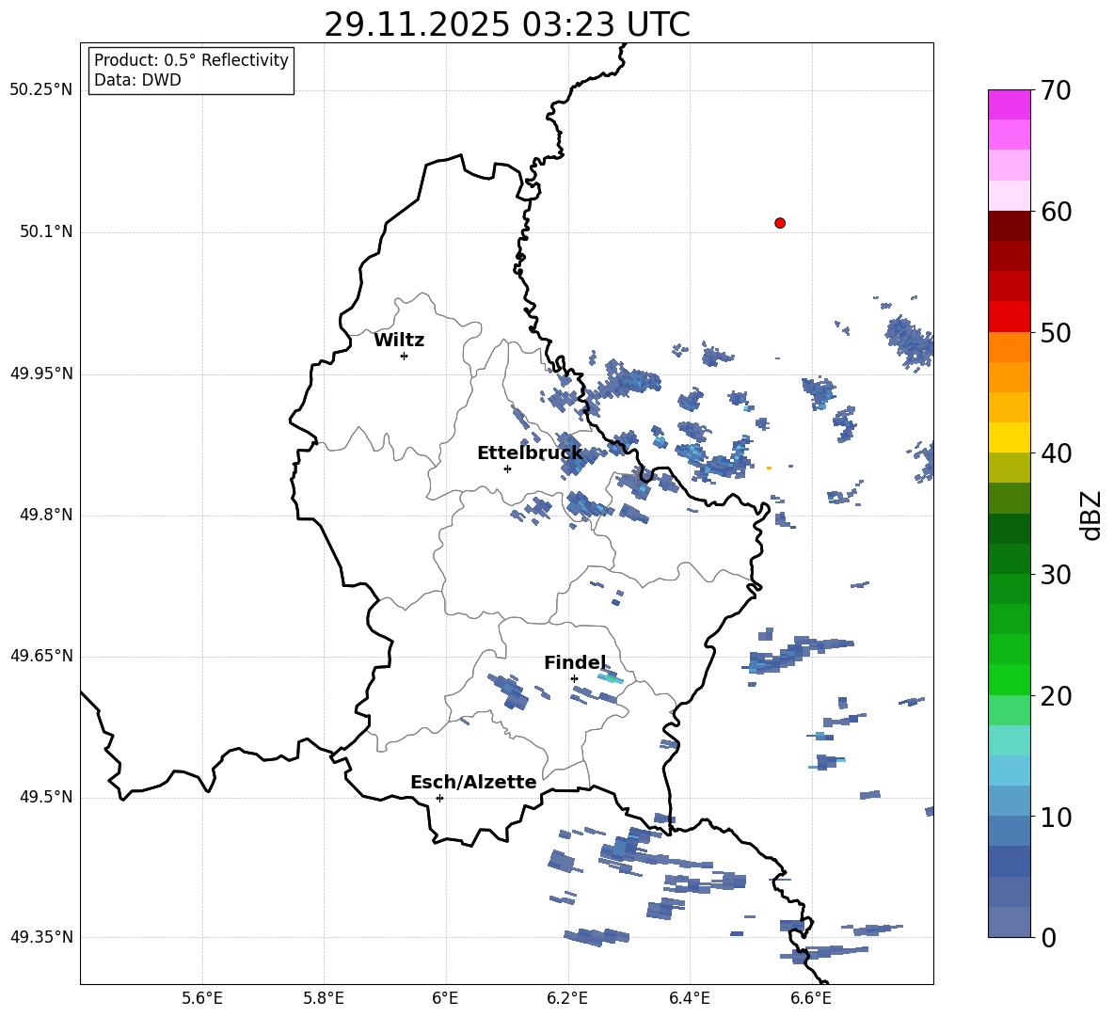
Task: Click the colorbar tick value 50
Action: click(1056, 333)
